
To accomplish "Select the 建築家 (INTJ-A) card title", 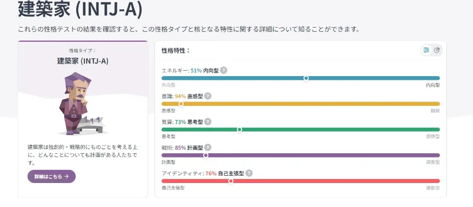I will [83, 61].
